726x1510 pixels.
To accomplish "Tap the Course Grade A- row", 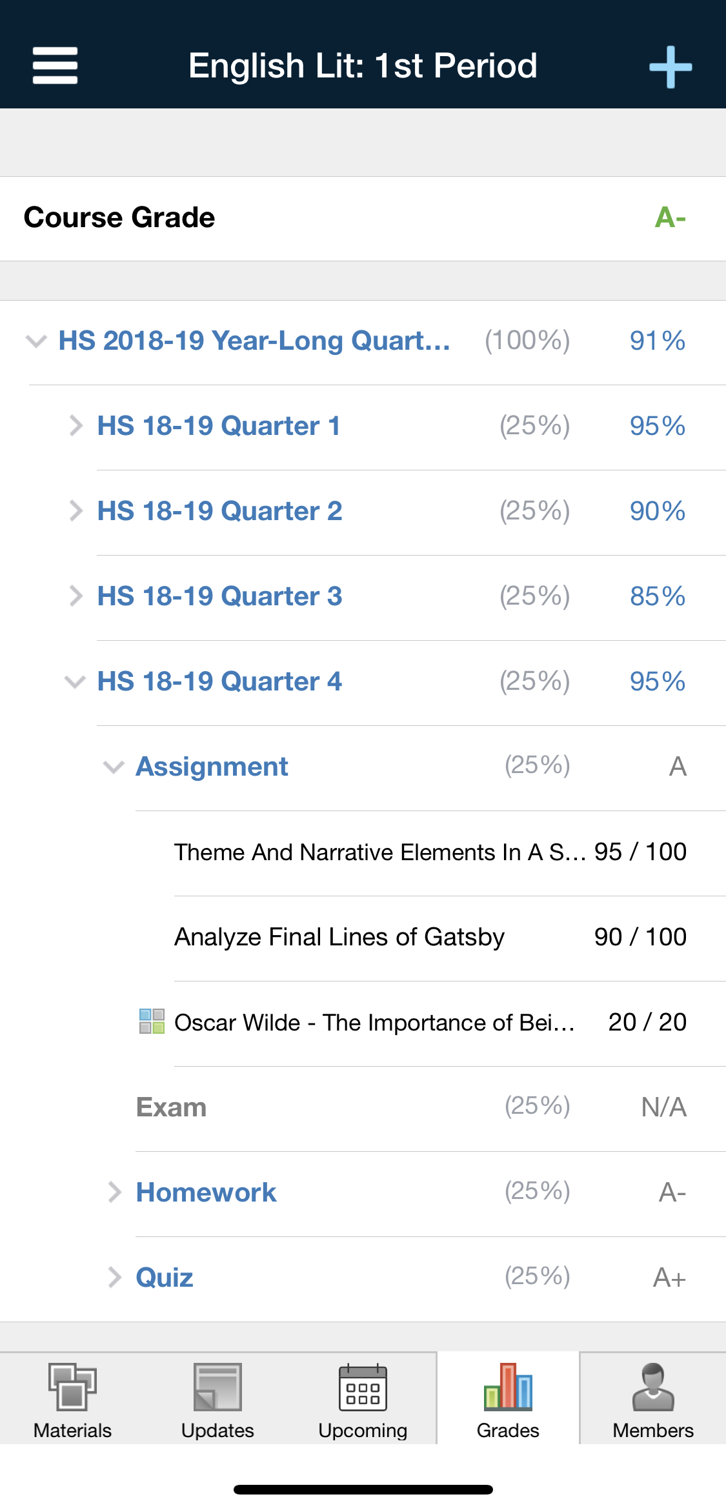I will point(363,218).
